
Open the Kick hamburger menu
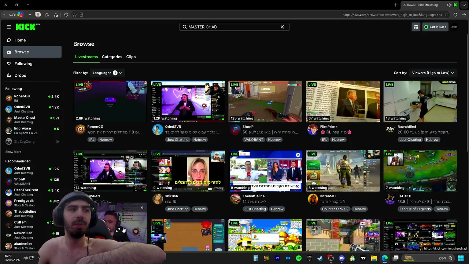point(9,27)
